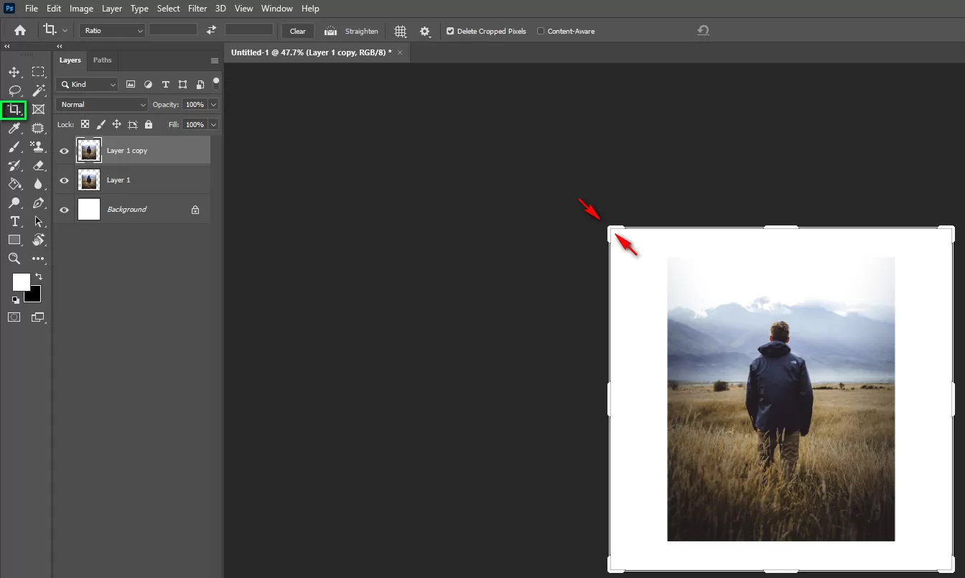
Task: Select the Dodge tool
Action: [14, 202]
